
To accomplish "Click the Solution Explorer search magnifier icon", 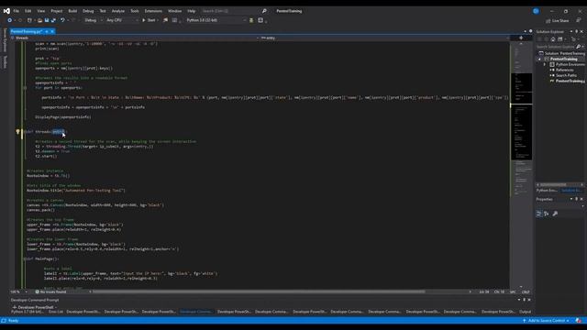I will [578, 47].
